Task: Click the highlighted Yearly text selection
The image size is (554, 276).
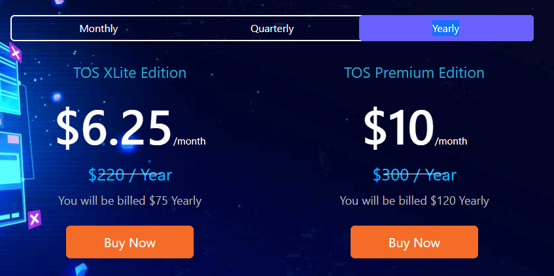Action: click(446, 28)
